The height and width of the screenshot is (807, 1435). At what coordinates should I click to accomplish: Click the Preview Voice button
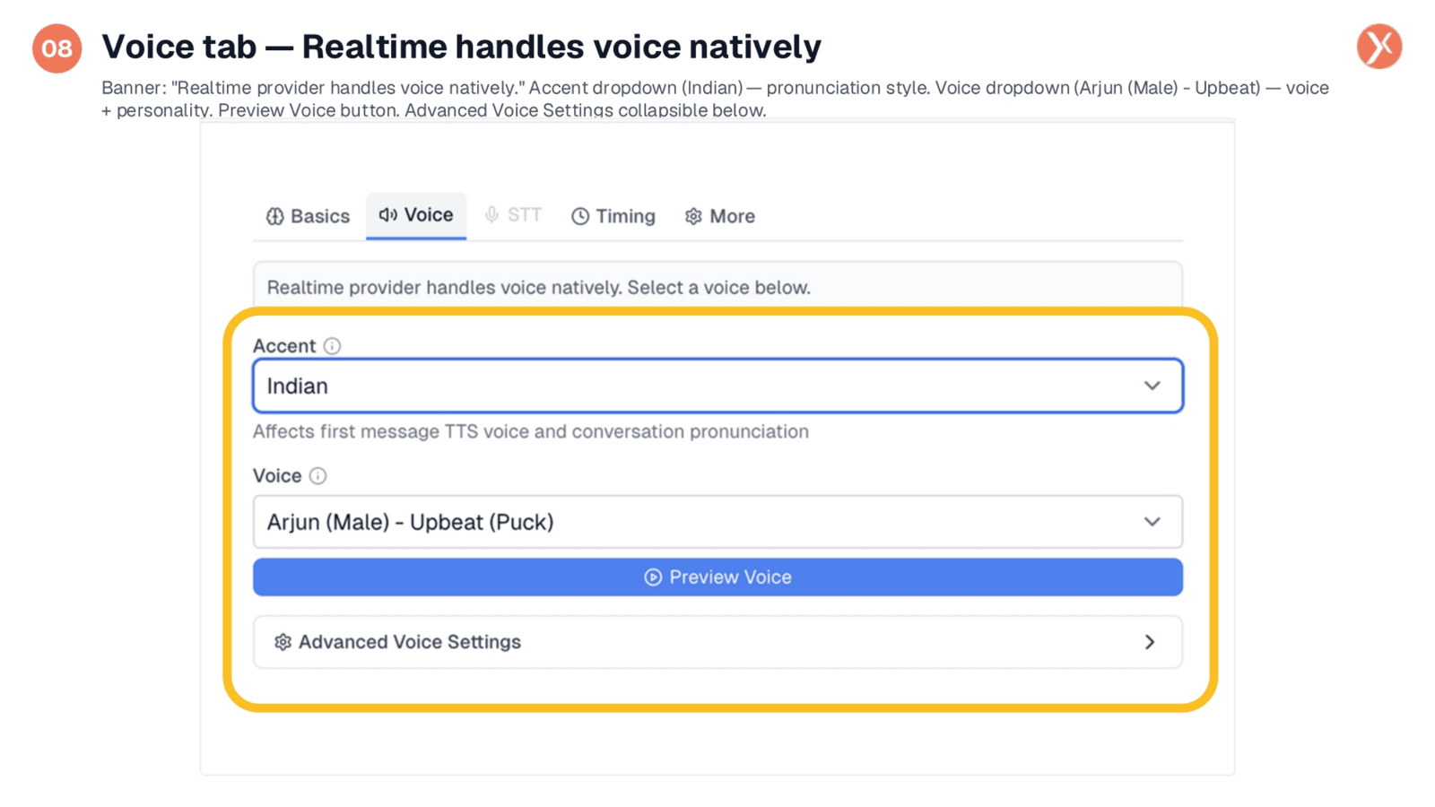[x=717, y=577]
